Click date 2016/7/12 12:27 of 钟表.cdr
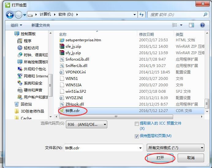 coord(153,110)
